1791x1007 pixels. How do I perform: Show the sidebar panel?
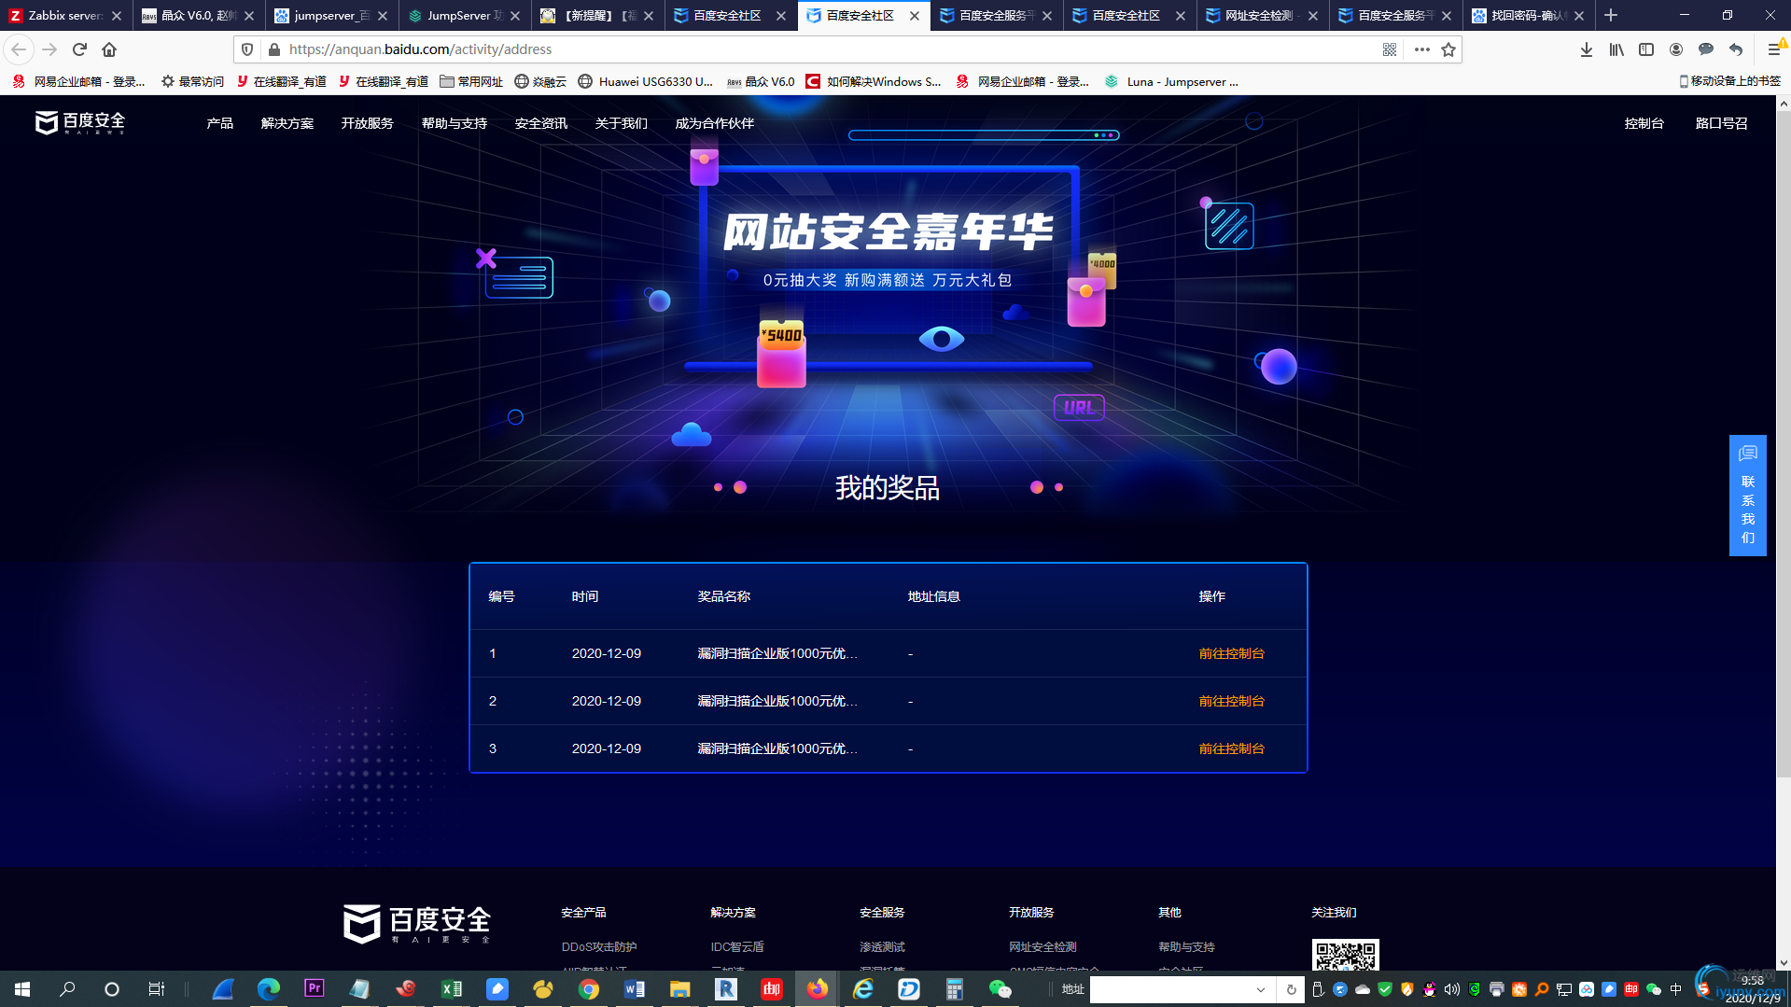[1646, 49]
